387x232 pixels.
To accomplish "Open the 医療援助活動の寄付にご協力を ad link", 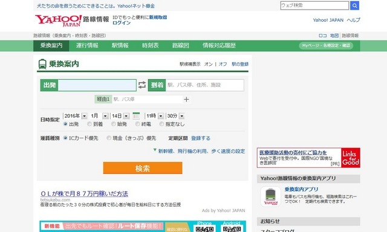I will point(293,153).
